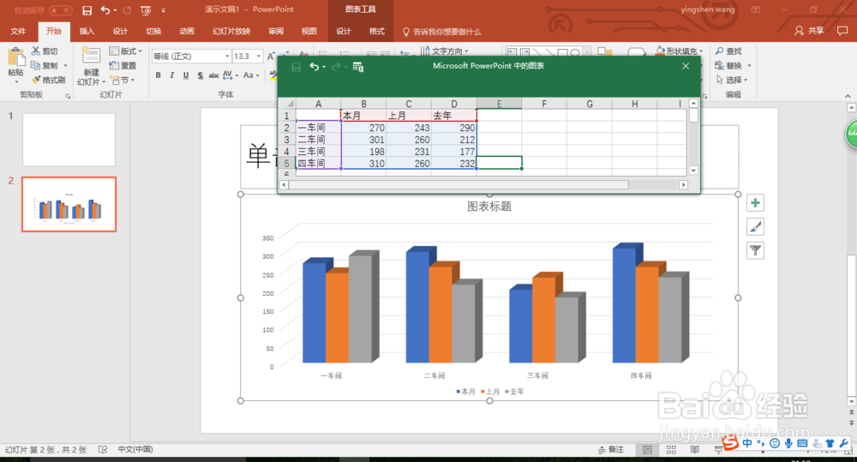
Task: Click the data sheet vertical scrollbar down arrow
Action: (693, 171)
